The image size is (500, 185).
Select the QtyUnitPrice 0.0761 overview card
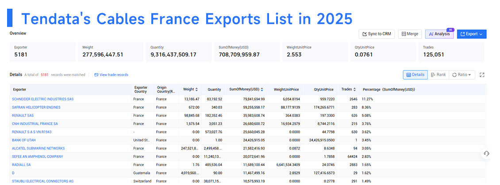(383, 52)
